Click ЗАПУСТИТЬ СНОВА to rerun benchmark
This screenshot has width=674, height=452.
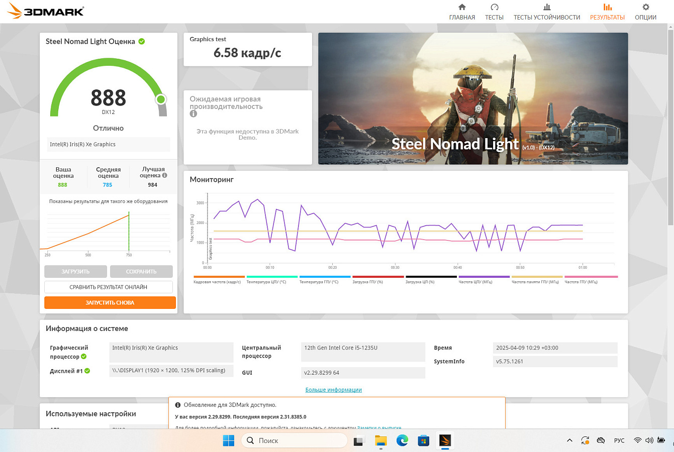pyautogui.click(x=110, y=302)
